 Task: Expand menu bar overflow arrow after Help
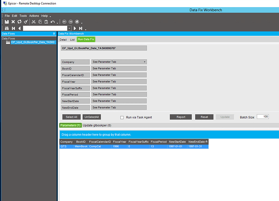tap(51, 16)
